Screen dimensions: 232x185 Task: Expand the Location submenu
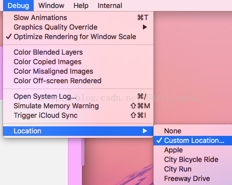pos(78,131)
